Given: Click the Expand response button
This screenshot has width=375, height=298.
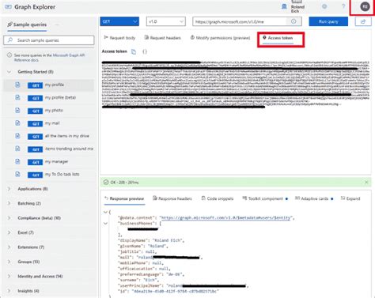Looking at the screenshot, I should tap(350, 198).
